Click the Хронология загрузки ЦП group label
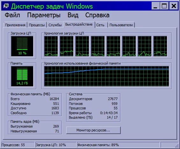This screenshot has height=149, width=180. click(64, 34)
